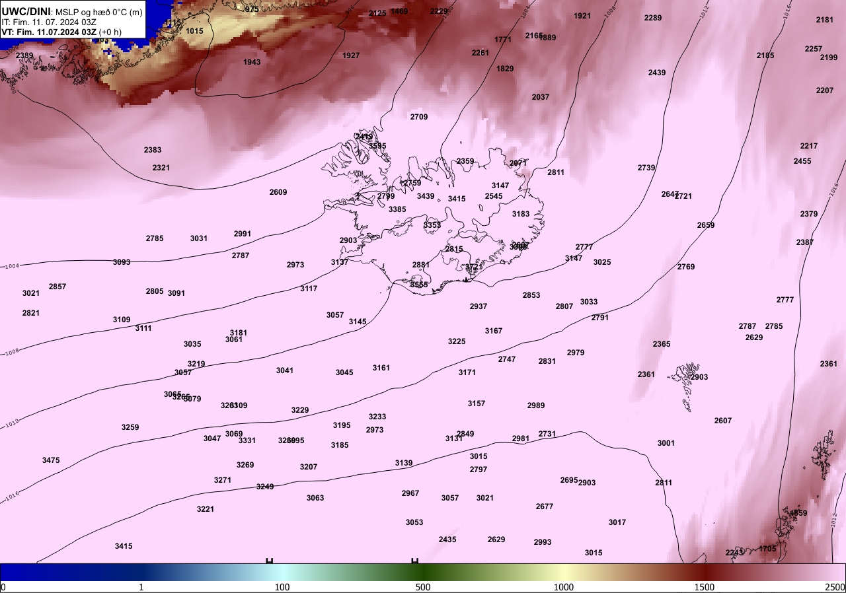Viewport: 846px width, 593px height.
Task: Click the height value 3117
Action: click(x=309, y=289)
